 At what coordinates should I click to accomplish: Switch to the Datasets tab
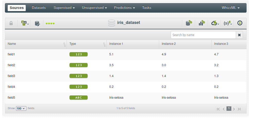39,8
